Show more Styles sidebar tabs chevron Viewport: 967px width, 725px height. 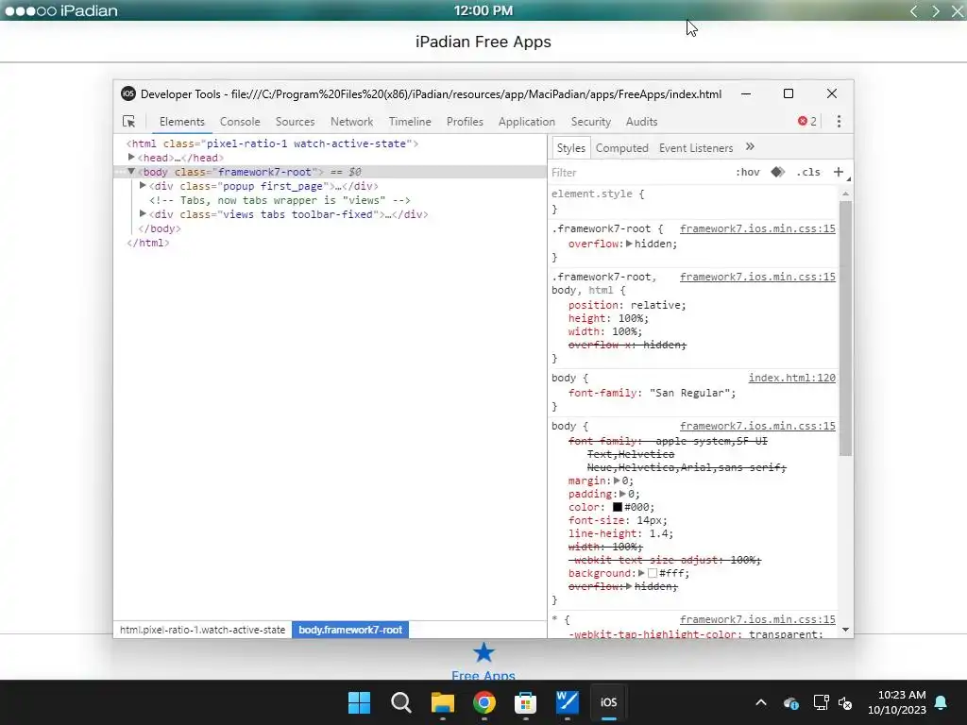[750, 146]
